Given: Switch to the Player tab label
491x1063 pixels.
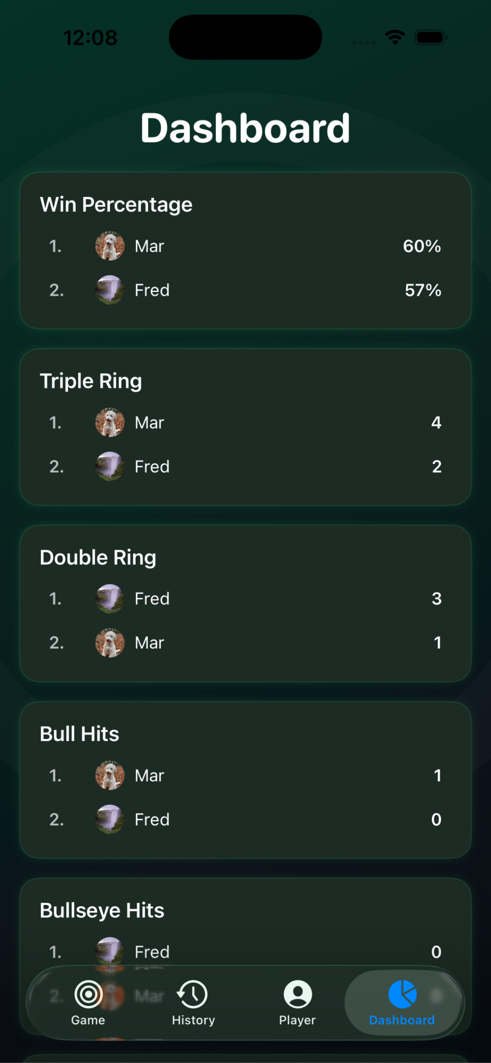Looking at the screenshot, I should coord(297,1020).
